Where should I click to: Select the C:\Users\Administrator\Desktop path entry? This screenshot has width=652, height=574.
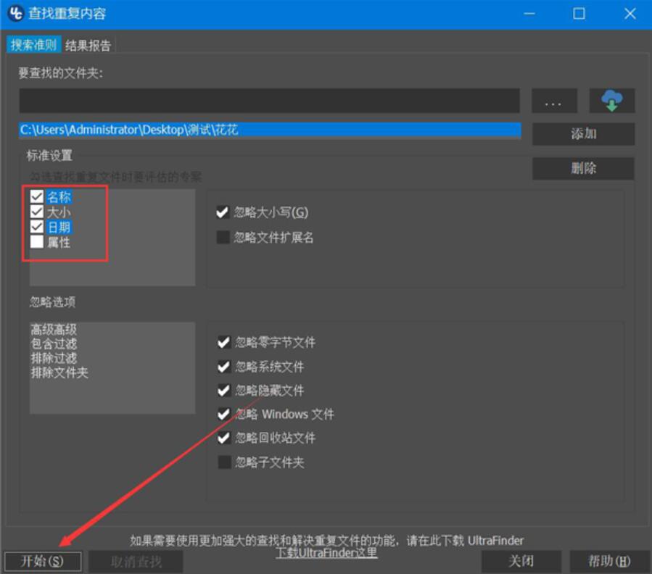(270, 130)
